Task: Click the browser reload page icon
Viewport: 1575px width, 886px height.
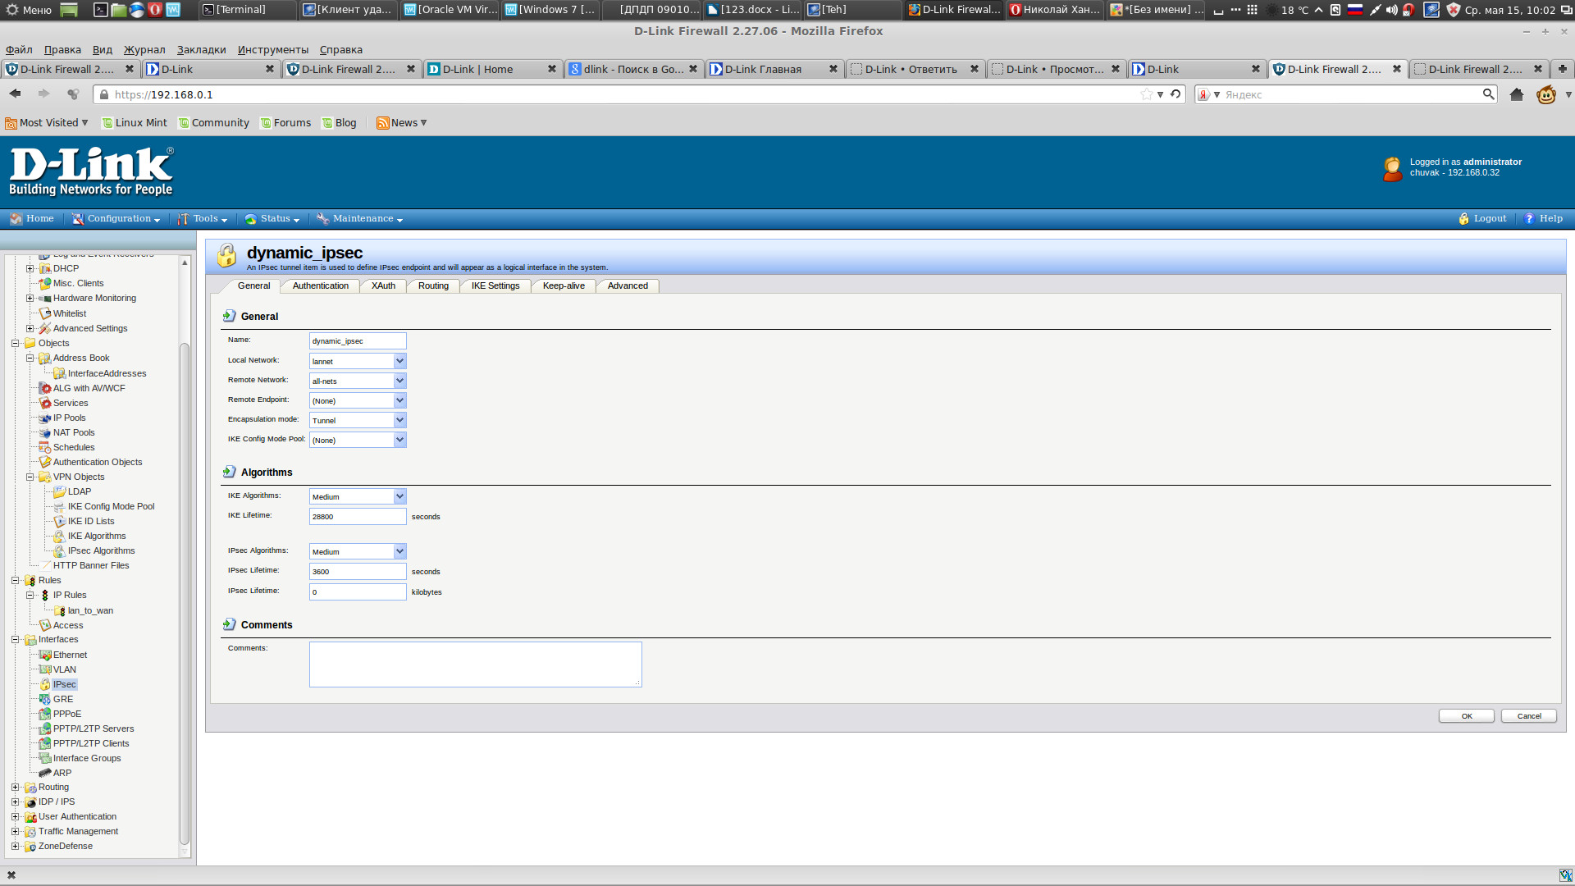Action: [1176, 94]
